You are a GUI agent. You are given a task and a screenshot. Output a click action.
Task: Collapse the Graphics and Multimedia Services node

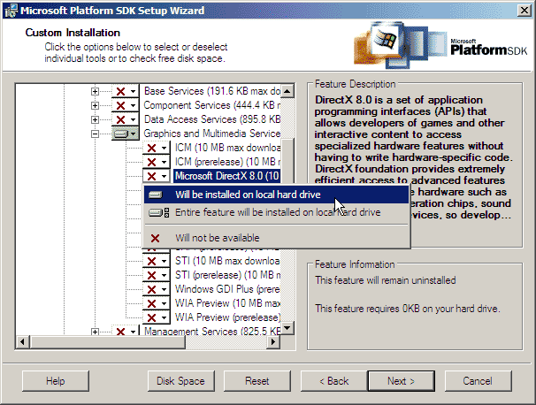coord(95,134)
